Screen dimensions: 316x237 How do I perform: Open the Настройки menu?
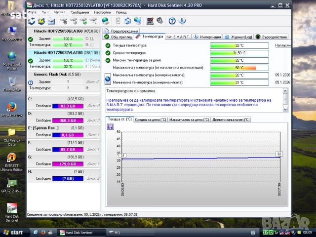point(102,12)
